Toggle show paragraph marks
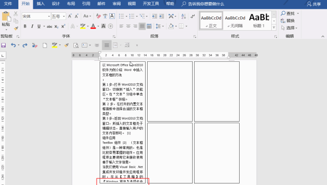The image size is (327, 185). pos(193,16)
